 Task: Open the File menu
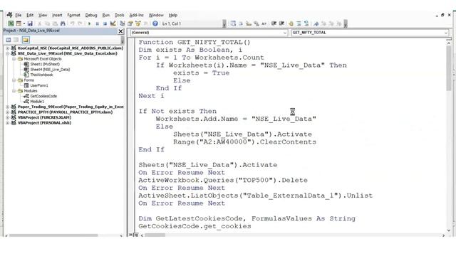19,15
